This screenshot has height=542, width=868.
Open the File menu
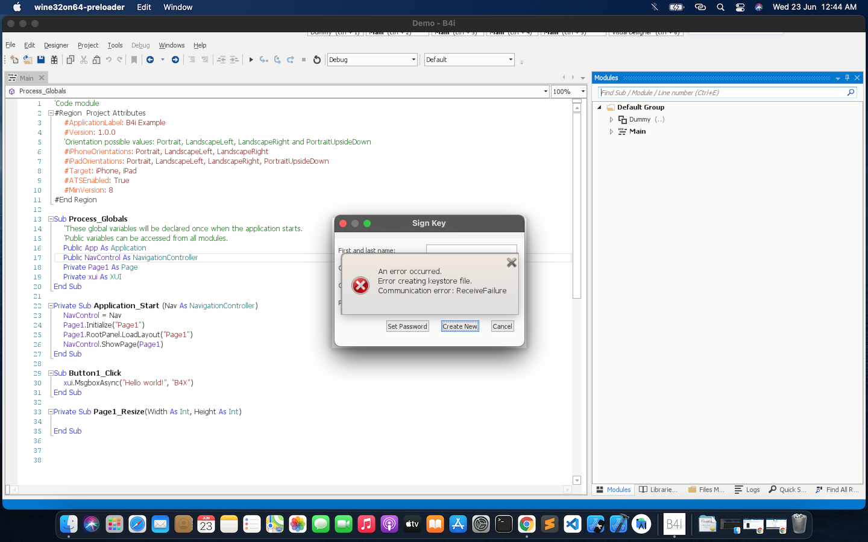pyautogui.click(x=10, y=45)
